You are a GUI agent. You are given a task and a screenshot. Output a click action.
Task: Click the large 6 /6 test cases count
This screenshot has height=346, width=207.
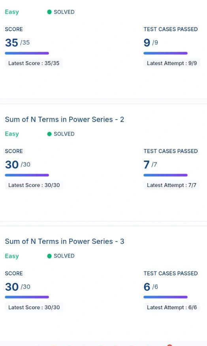tap(151, 287)
